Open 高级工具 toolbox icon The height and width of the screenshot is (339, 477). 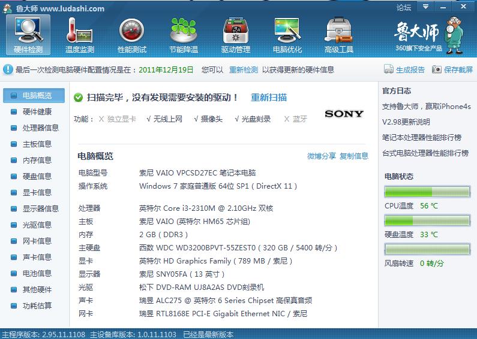[339, 35]
